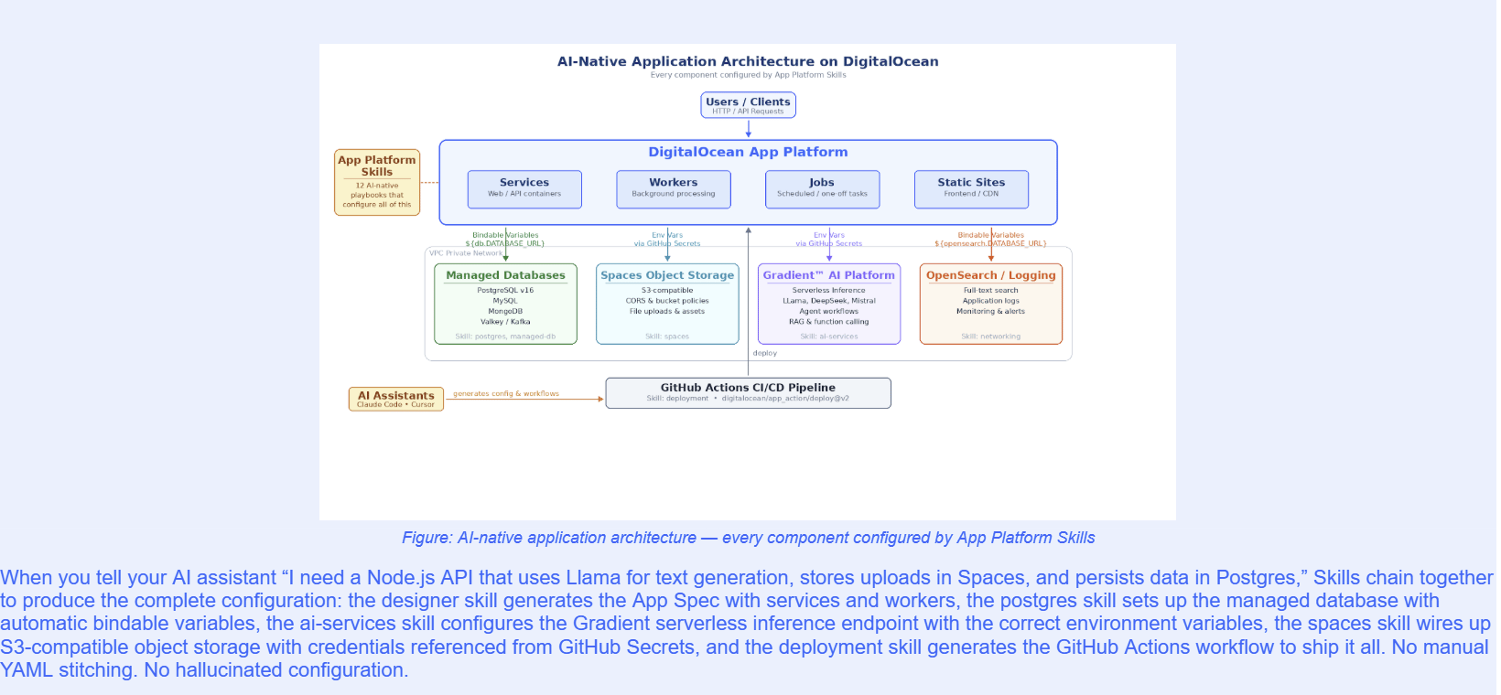This screenshot has width=1501, height=695.
Task: Click 'Serverless Inference' text
Action: tap(829, 290)
